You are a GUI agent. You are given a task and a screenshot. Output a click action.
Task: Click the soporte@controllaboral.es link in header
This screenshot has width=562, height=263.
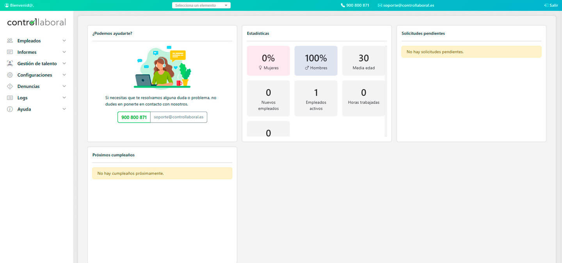click(409, 5)
